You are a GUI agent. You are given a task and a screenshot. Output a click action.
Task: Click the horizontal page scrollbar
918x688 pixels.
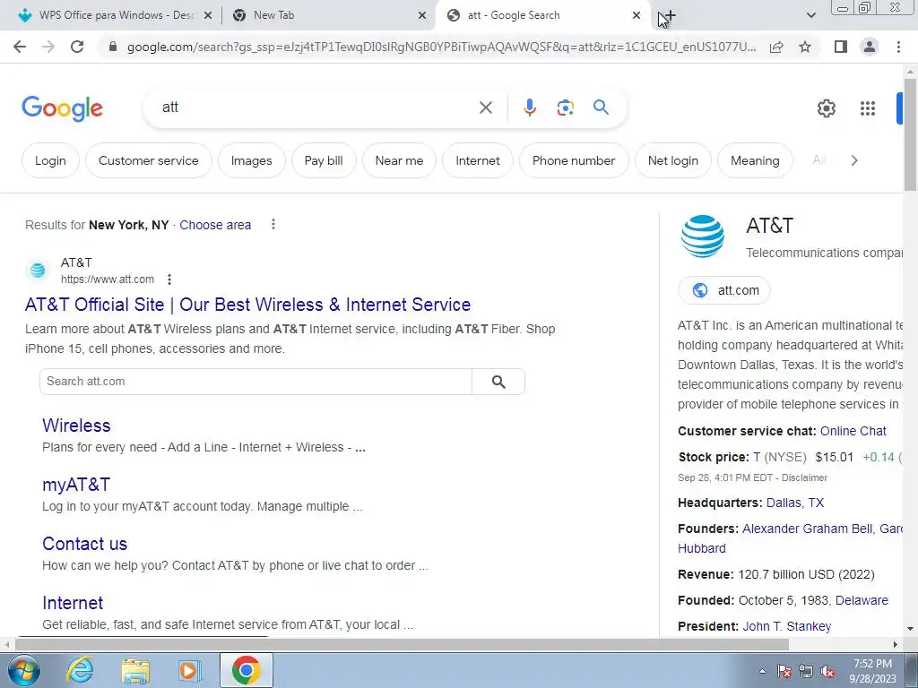pyautogui.click(x=402, y=644)
